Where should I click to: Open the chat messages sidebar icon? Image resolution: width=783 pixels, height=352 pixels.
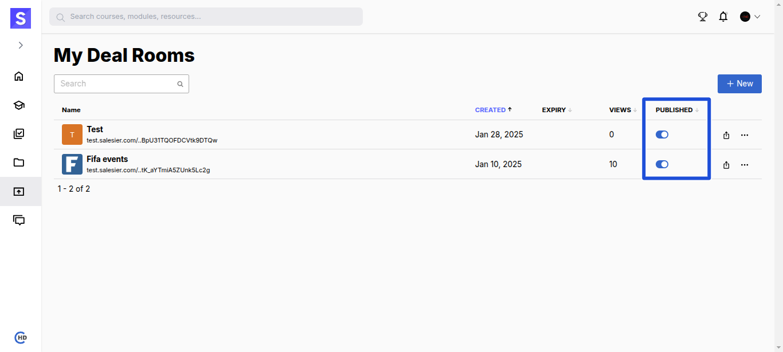tap(19, 220)
